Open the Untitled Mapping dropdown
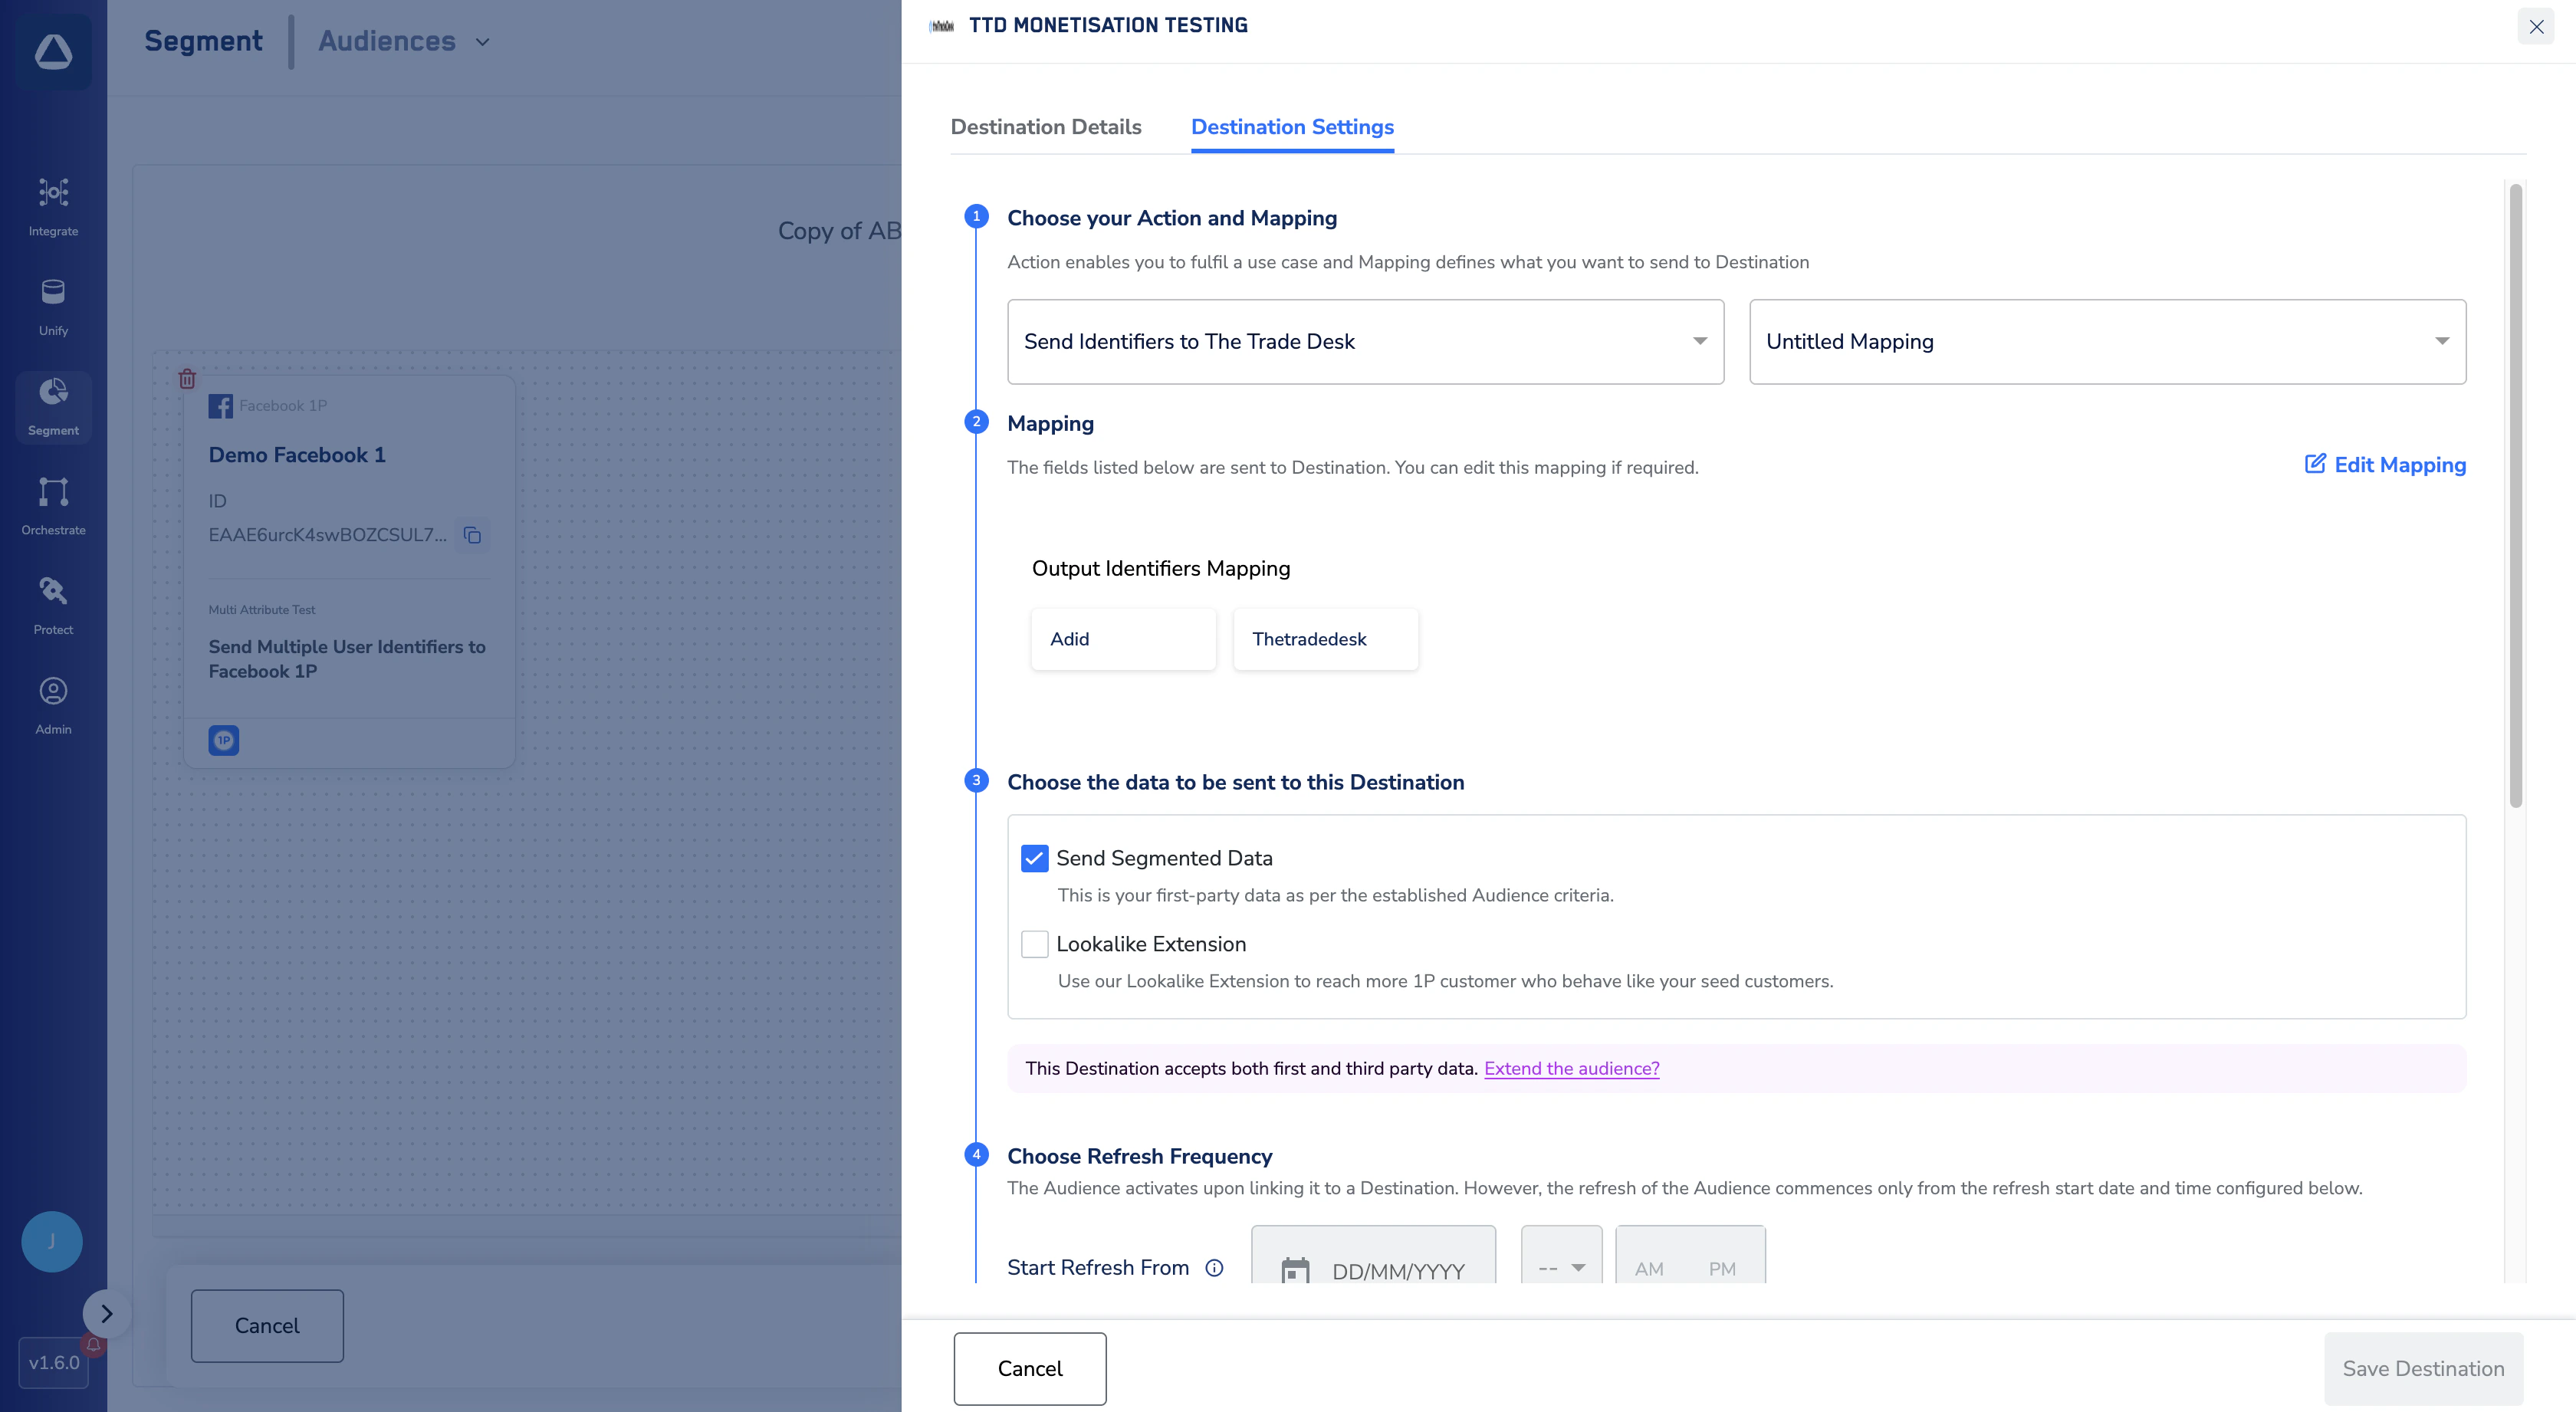This screenshot has height=1412, width=2576. click(x=2107, y=342)
